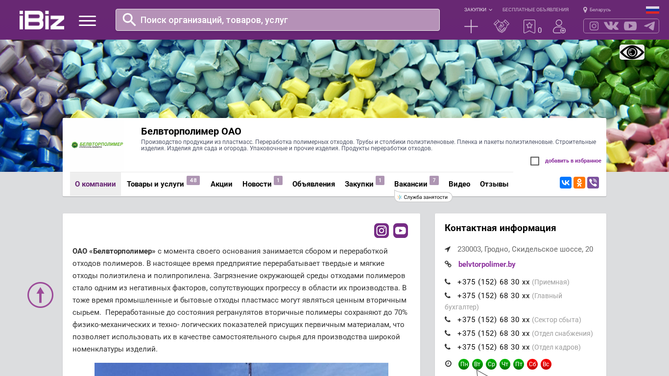The width and height of the screenshot is (669, 376).
Task: Select the Friday (Пт) schedule circle
Action: [x=519, y=364]
